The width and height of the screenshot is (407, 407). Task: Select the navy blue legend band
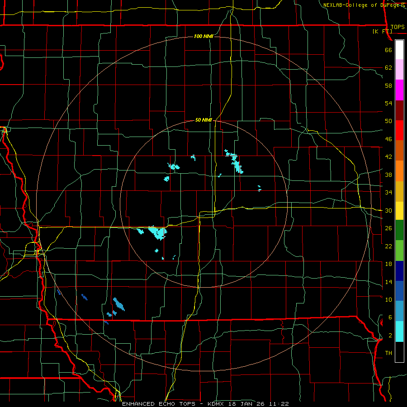coord(399,271)
